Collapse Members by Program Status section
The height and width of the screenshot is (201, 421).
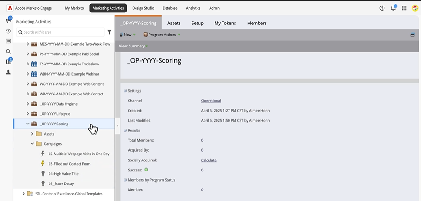pos(125,180)
